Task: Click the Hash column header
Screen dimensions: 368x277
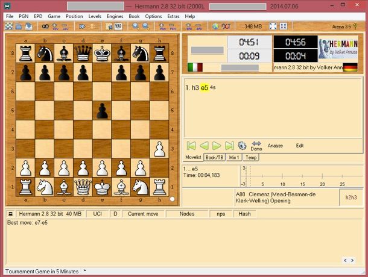Action: 244,214
